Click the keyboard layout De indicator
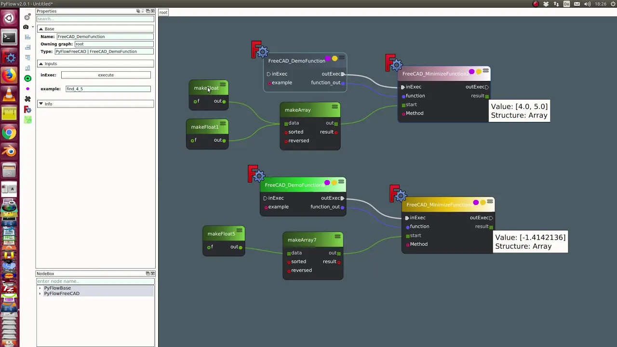This screenshot has height=347, width=617. [566, 4]
